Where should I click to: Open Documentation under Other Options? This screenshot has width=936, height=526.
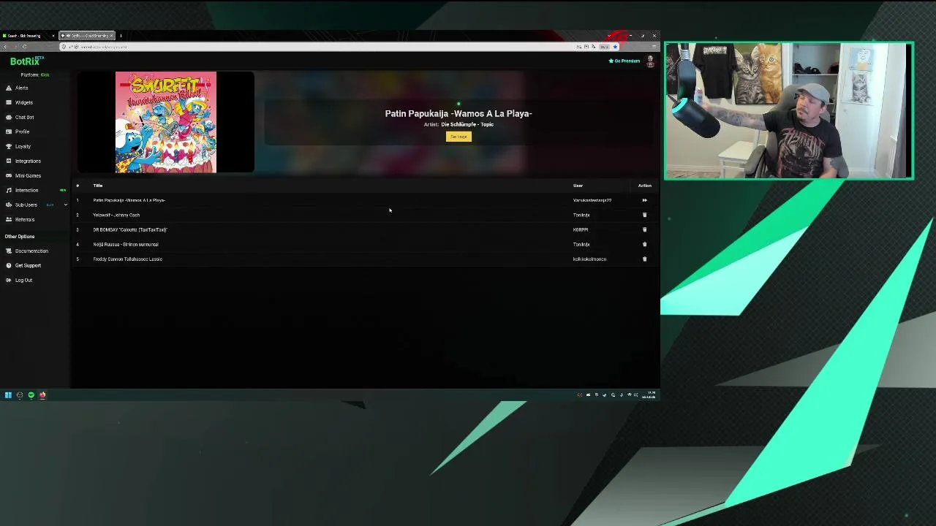click(x=31, y=251)
